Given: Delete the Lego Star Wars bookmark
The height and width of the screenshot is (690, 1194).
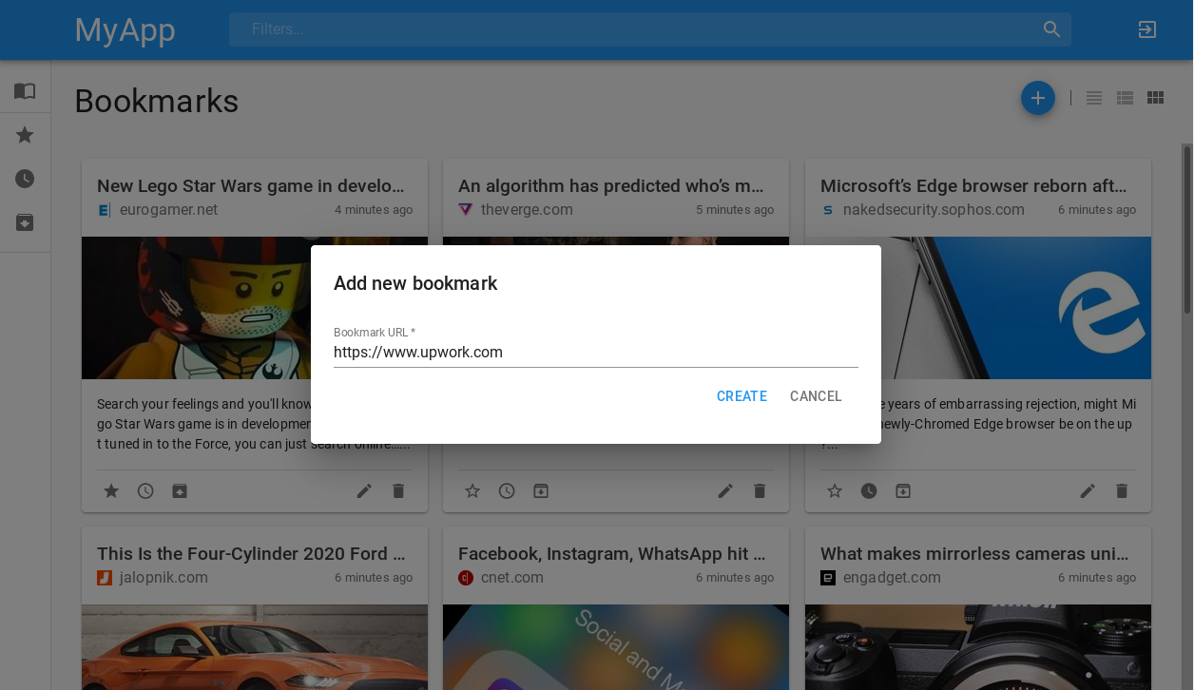Looking at the screenshot, I should [398, 491].
